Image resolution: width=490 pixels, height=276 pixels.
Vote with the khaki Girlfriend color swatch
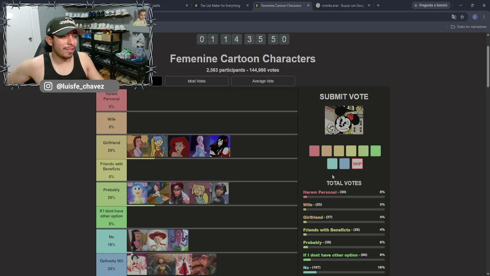339,151
